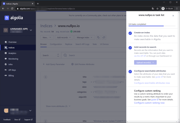Viewport: 180px width, 123px height.
Task: Click the Monitoring icon
Action: tap(6, 59)
